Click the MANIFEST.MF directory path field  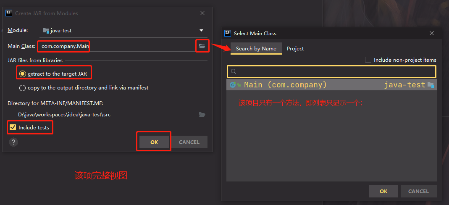(108, 115)
